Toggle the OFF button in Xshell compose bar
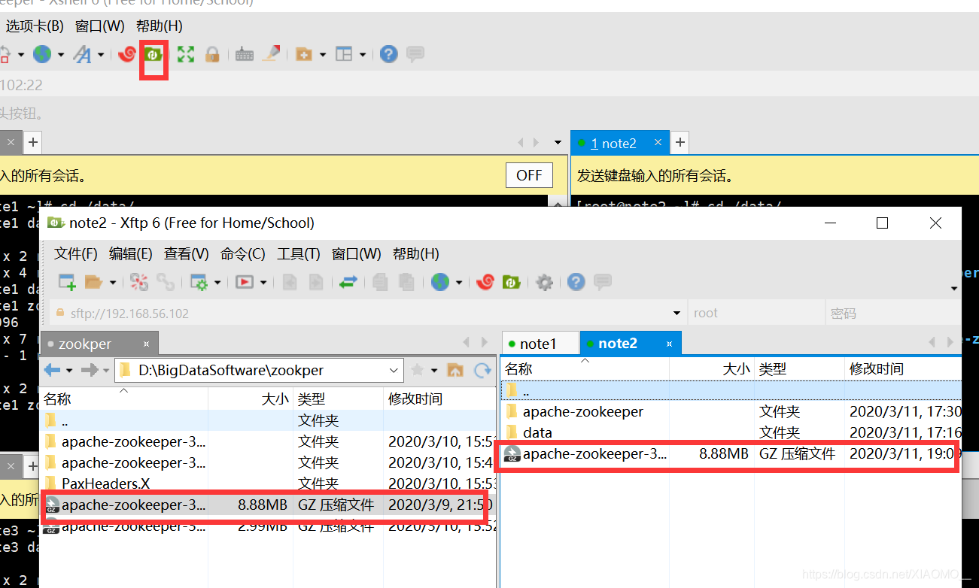Image resolution: width=979 pixels, height=588 pixels. 529,175
